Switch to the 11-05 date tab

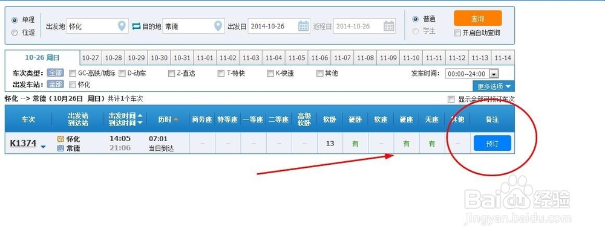click(296, 58)
